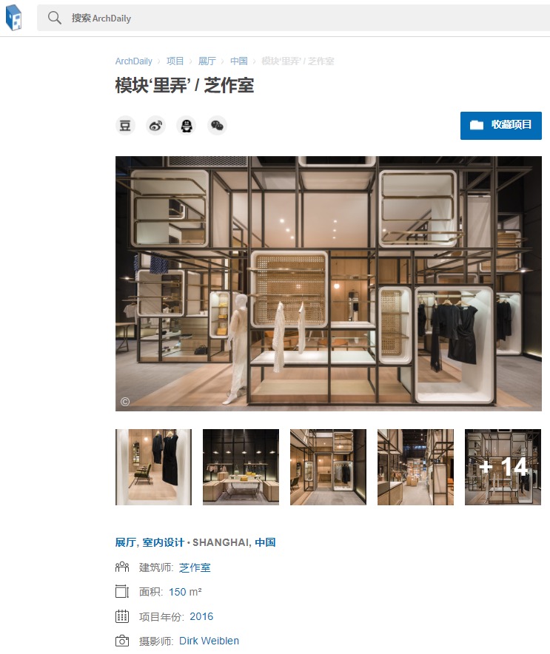Viewport: 550px width, 654px height.
Task: Click the copyright © symbol on main photo
Action: click(125, 401)
